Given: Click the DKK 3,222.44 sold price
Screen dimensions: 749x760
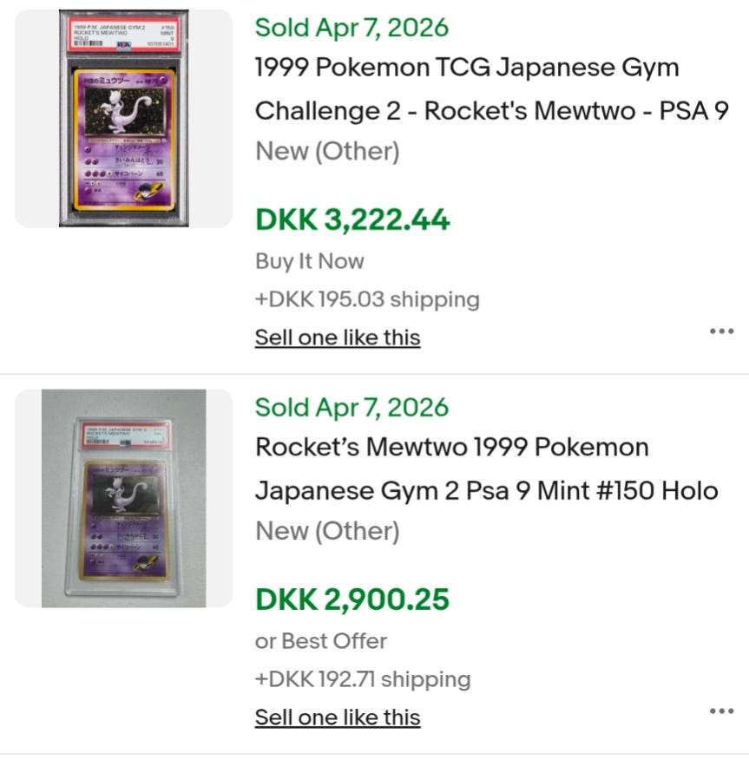Looking at the screenshot, I should (352, 219).
